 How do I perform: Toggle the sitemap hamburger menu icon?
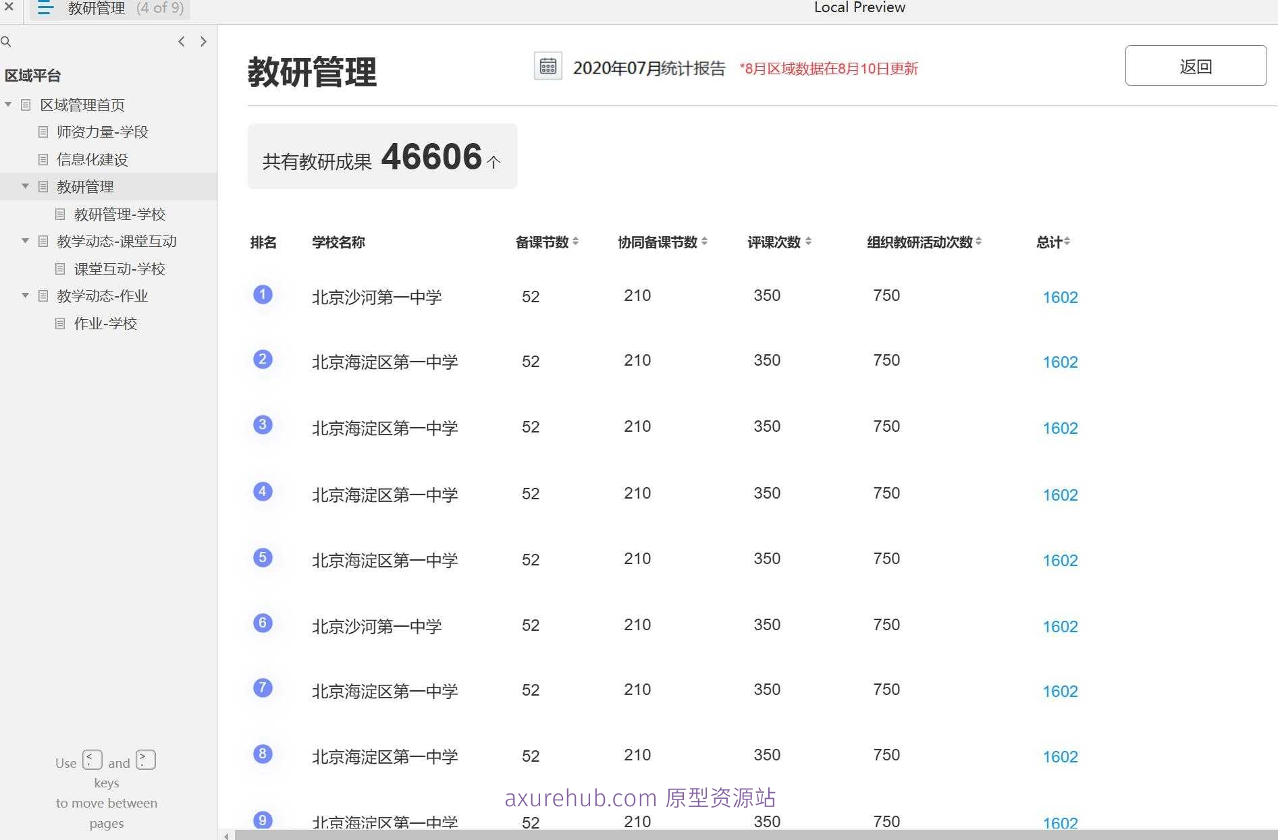(45, 8)
